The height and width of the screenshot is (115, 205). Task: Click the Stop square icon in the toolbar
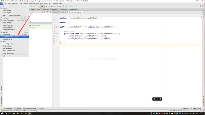point(60,6)
